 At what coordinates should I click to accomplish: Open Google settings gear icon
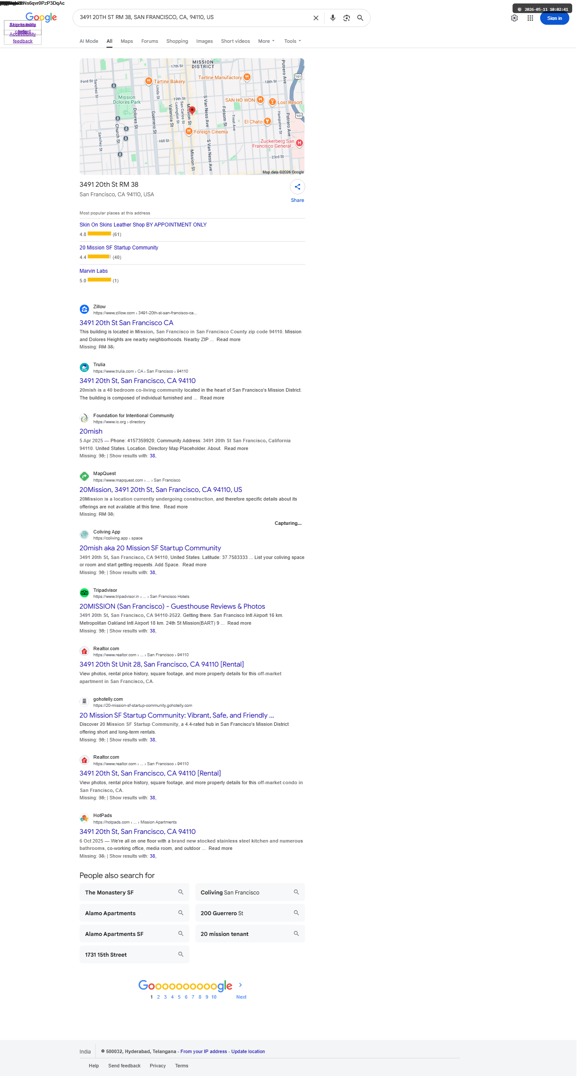[514, 18]
